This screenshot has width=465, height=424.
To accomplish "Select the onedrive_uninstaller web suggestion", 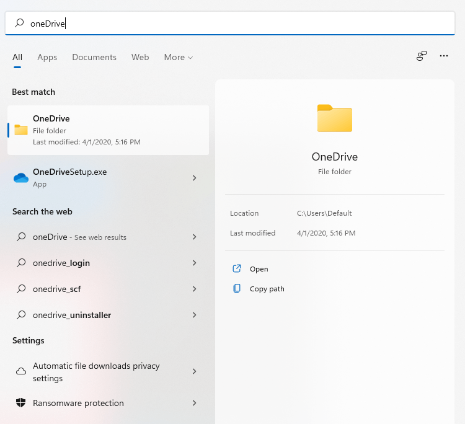I will click(x=108, y=315).
